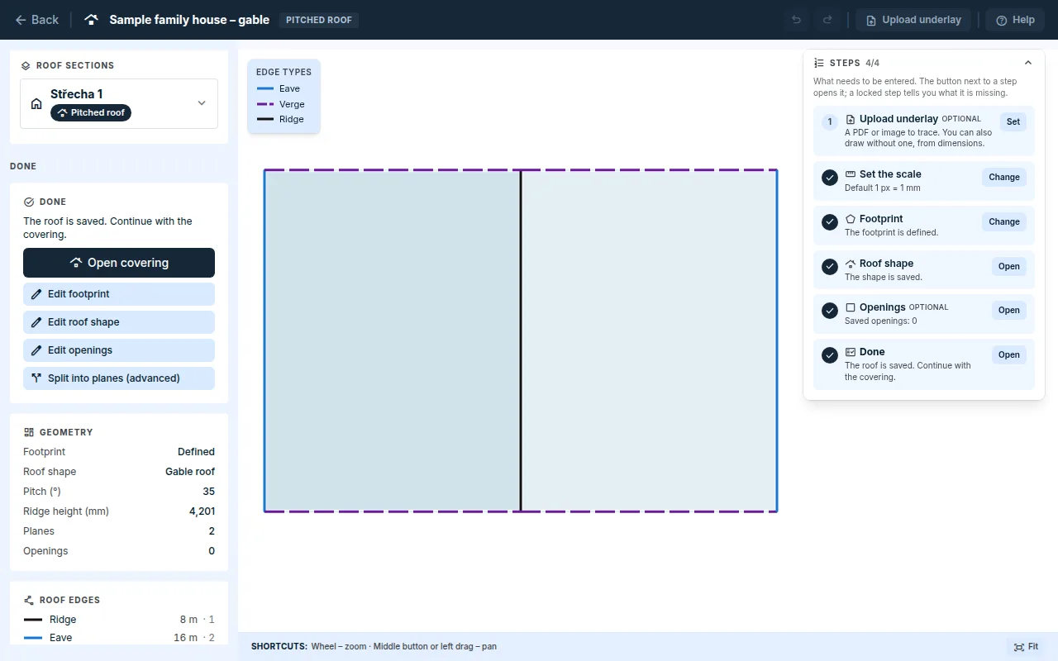Click the left roof plane on canvas
This screenshot has width=1058, height=661.
click(x=393, y=341)
